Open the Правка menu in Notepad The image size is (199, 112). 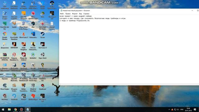click(x=68, y=14)
